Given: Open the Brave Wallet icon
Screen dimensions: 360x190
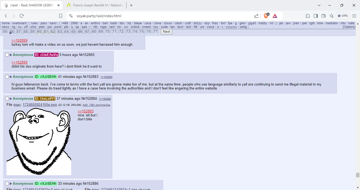Looking at the screenshot, I should [x=324, y=16].
